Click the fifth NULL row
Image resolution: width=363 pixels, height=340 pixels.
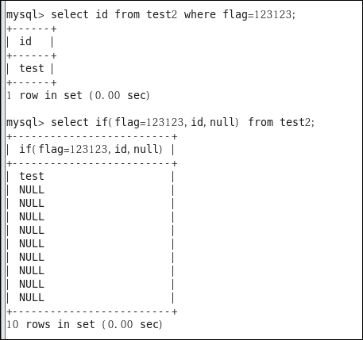[x=90, y=244]
